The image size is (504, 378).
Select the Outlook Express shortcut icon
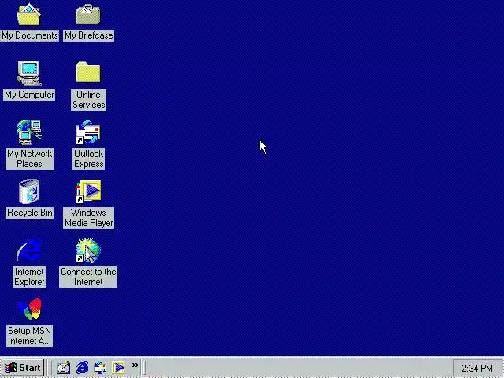pos(88,132)
